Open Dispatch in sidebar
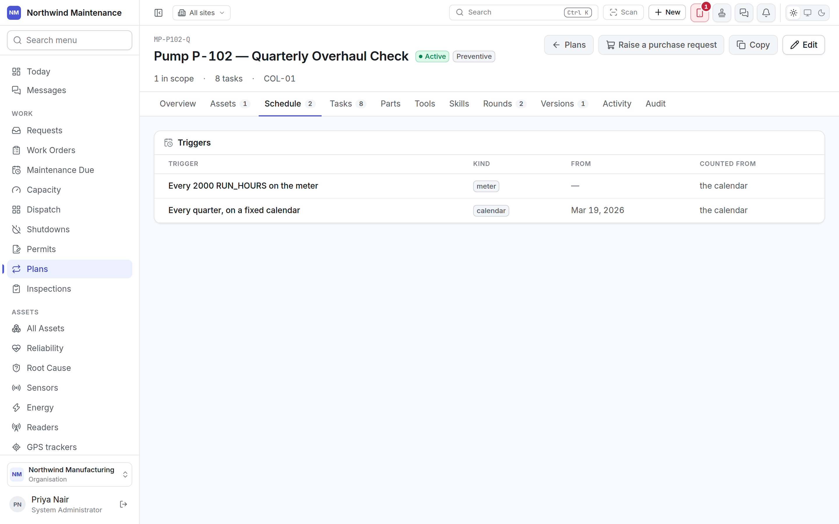The image size is (839, 524). pyautogui.click(x=69, y=210)
